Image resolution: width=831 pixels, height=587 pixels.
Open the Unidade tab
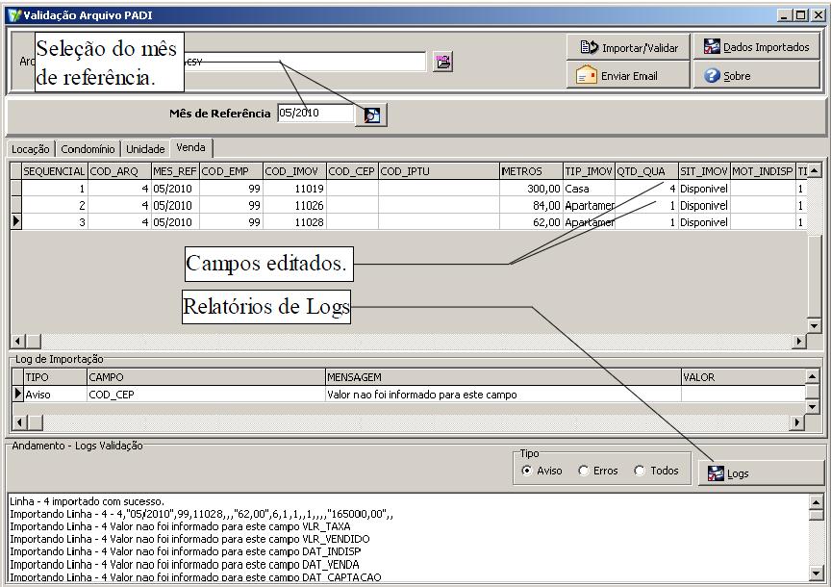click(x=145, y=149)
